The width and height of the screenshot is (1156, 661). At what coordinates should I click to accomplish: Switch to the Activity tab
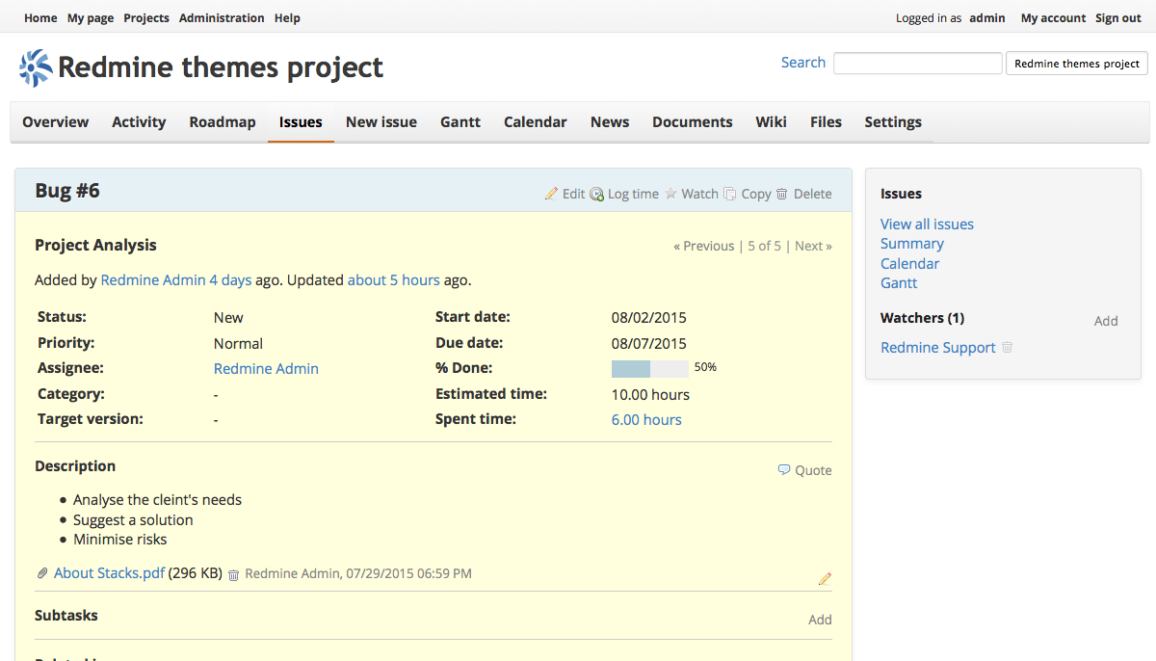[139, 122]
